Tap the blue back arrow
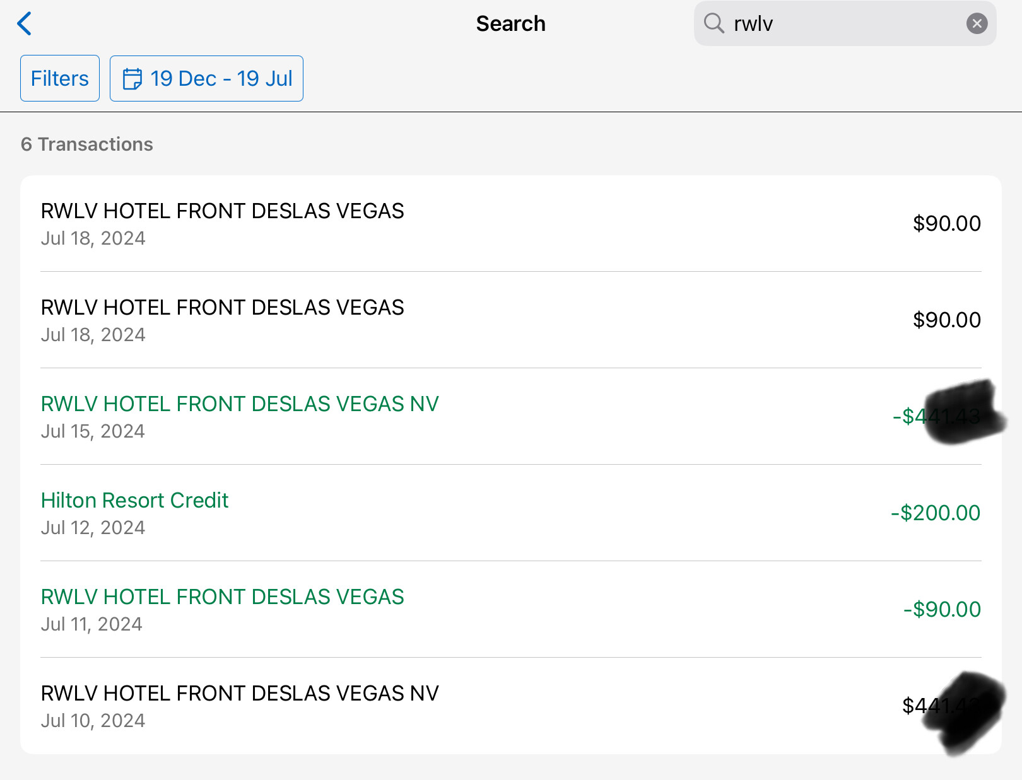The height and width of the screenshot is (780, 1022). tap(25, 24)
